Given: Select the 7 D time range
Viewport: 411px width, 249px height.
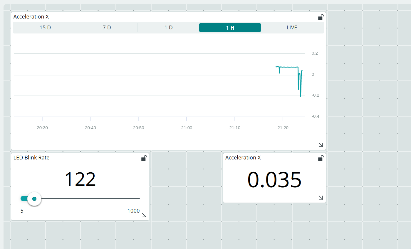Looking at the screenshot, I should [x=107, y=28].
